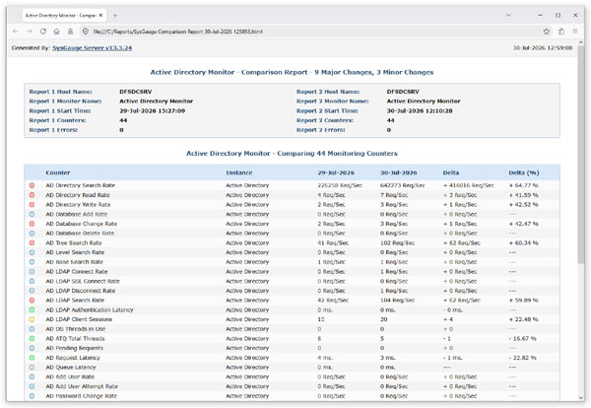Click the browser Back arrow

(x=16, y=32)
